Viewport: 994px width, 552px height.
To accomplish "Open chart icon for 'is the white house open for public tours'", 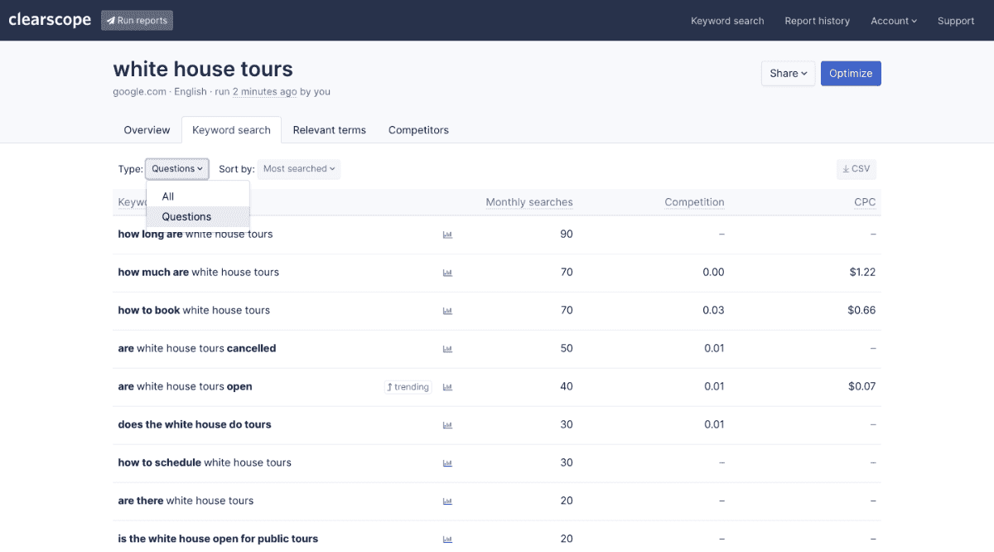I will click(x=447, y=539).
